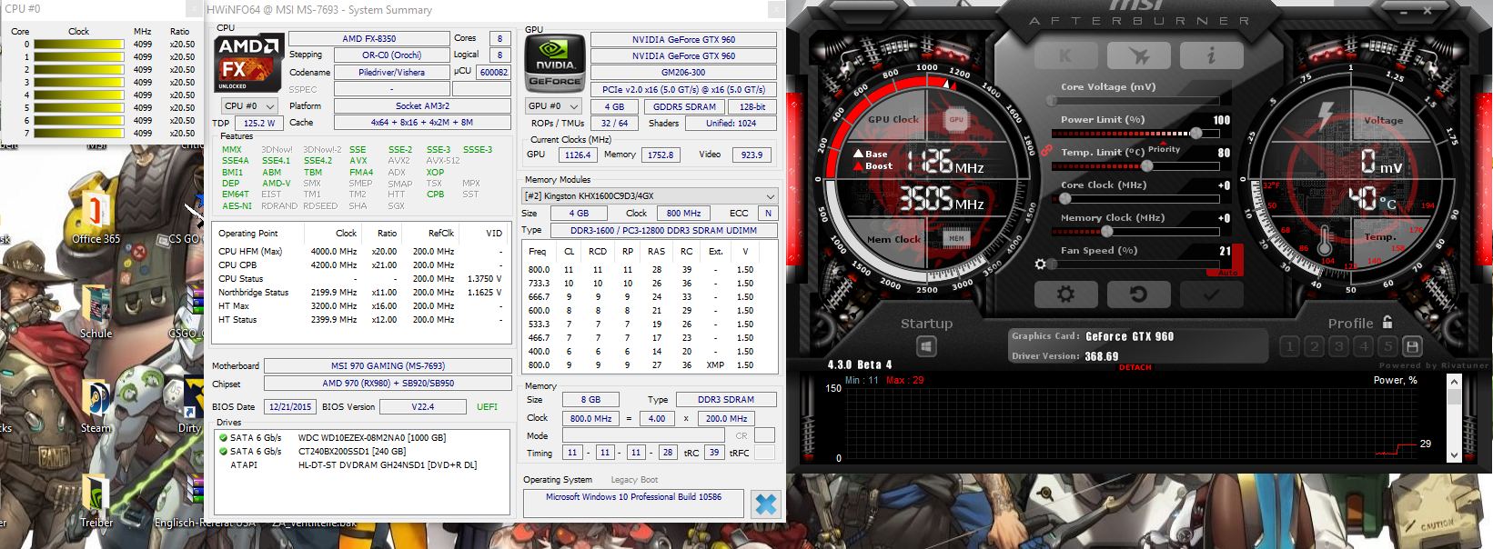The image size is (1493, 549).
Task: Click the Ratio column header in CPU #0
Action: 179,32
